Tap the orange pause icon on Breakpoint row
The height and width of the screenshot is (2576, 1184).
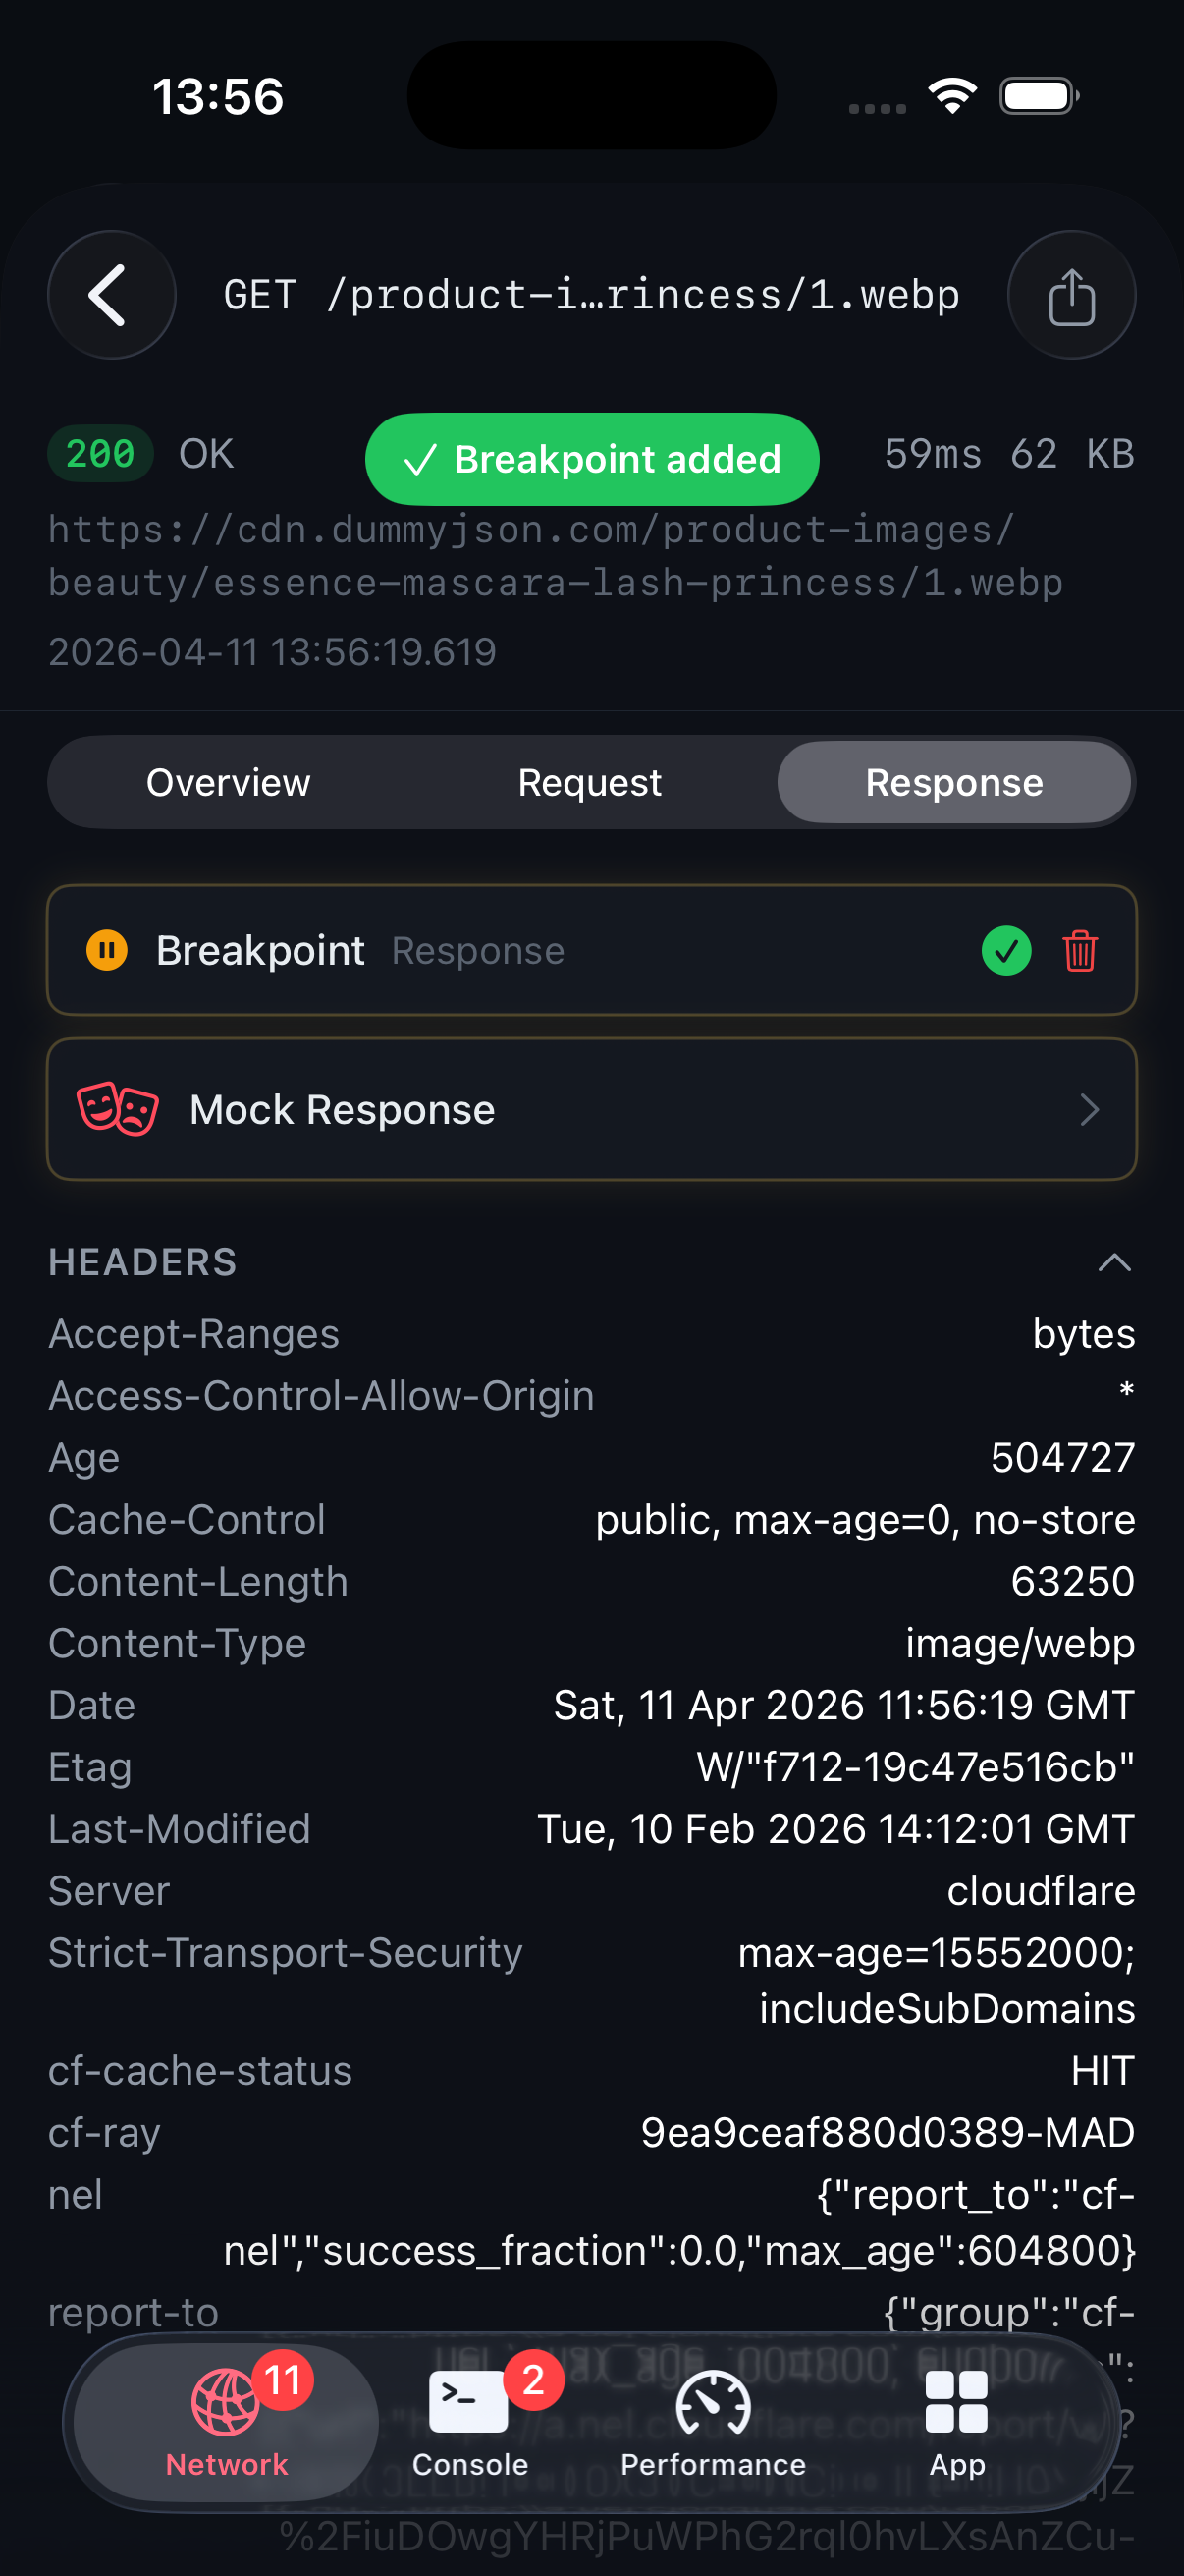[106, 951]
